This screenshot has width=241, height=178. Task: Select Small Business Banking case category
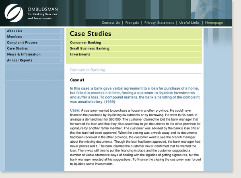click(90, 49)
